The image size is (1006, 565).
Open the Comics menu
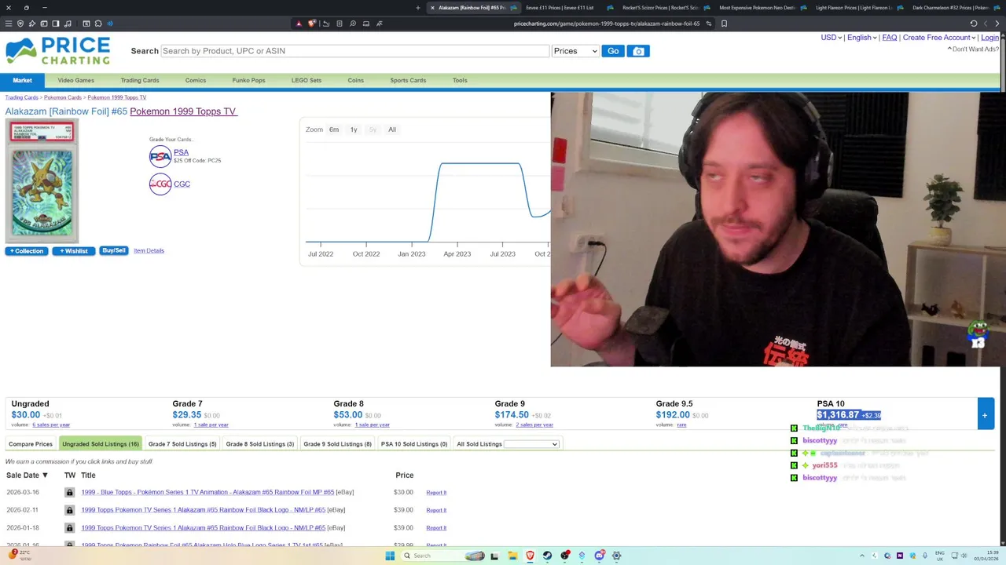point(196,80)
